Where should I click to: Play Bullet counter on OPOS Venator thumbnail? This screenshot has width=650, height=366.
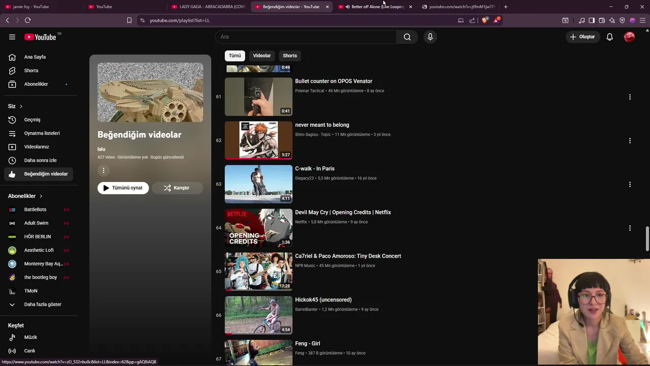pyautogui.click(x=258, y=97)
